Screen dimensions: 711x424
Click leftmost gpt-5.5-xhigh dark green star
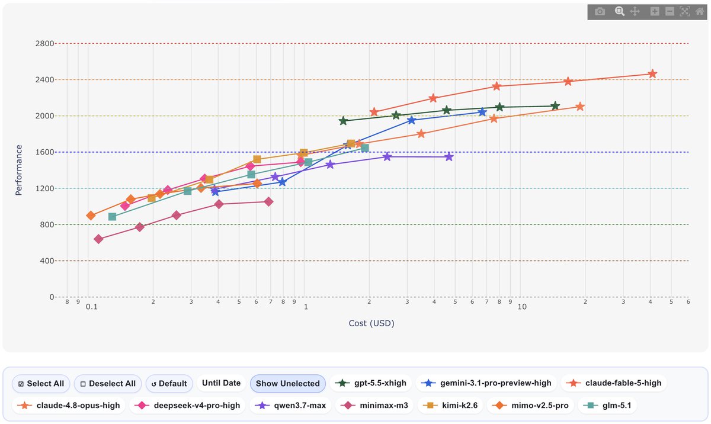(343, 121)
